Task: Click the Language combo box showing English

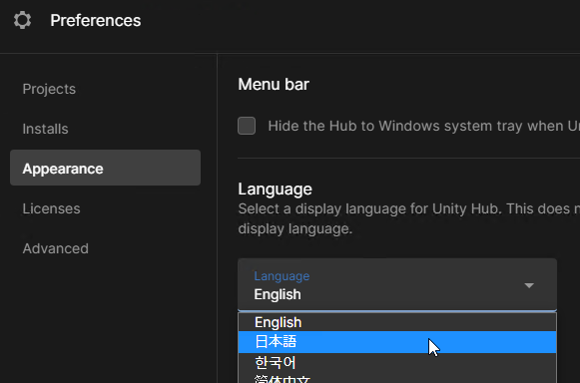Action: (397, 284)
